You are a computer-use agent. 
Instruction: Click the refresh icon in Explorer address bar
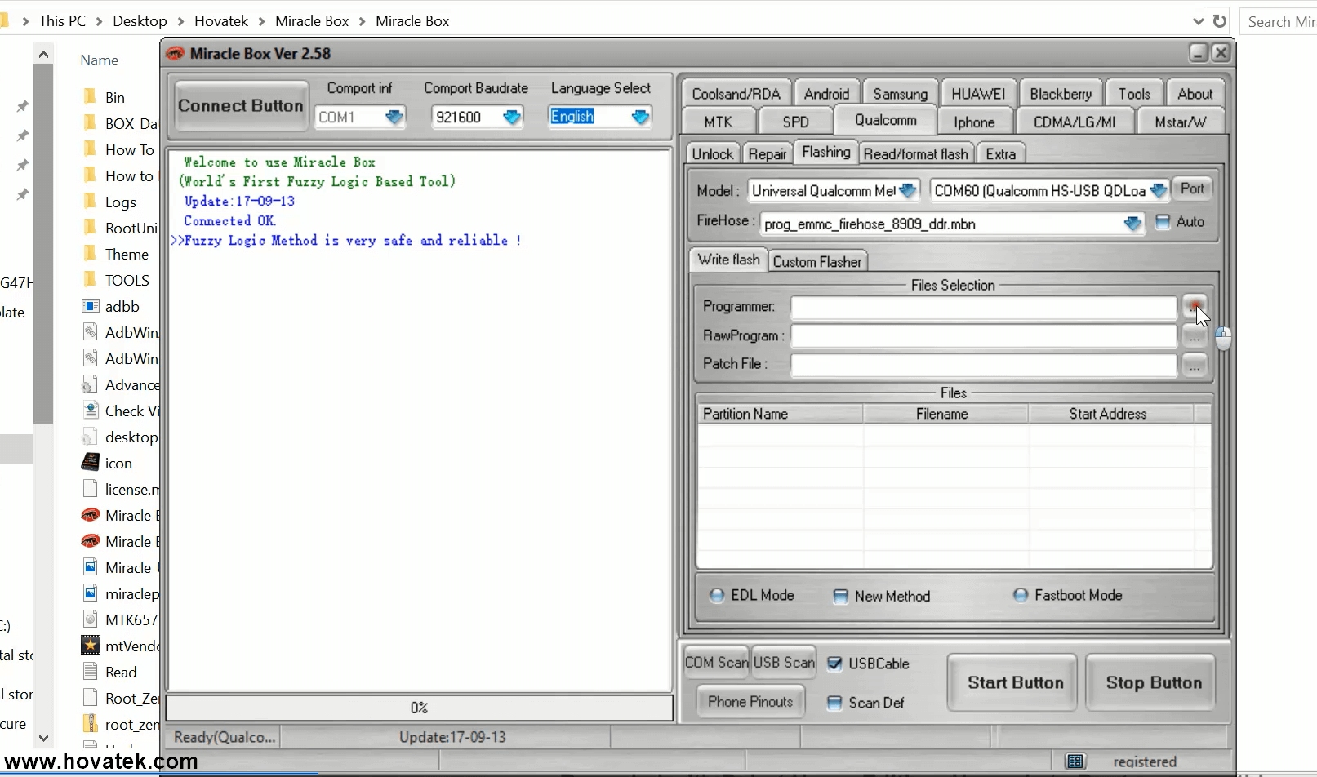(1220, 21)
